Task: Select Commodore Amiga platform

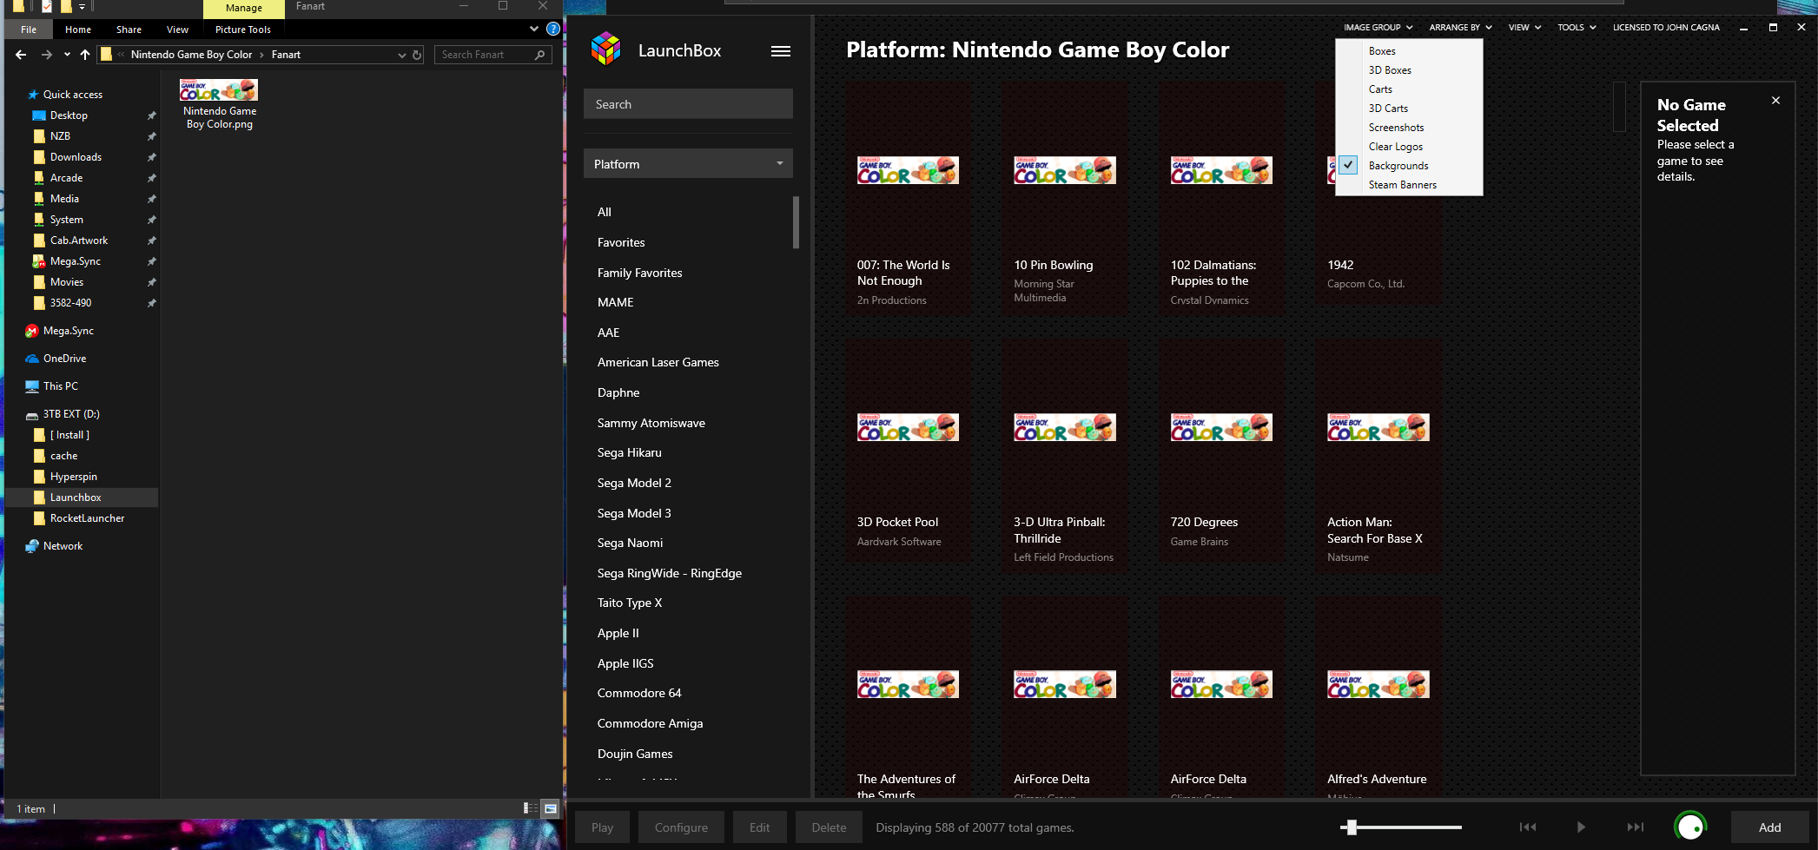Action: (x=650, y=723)
